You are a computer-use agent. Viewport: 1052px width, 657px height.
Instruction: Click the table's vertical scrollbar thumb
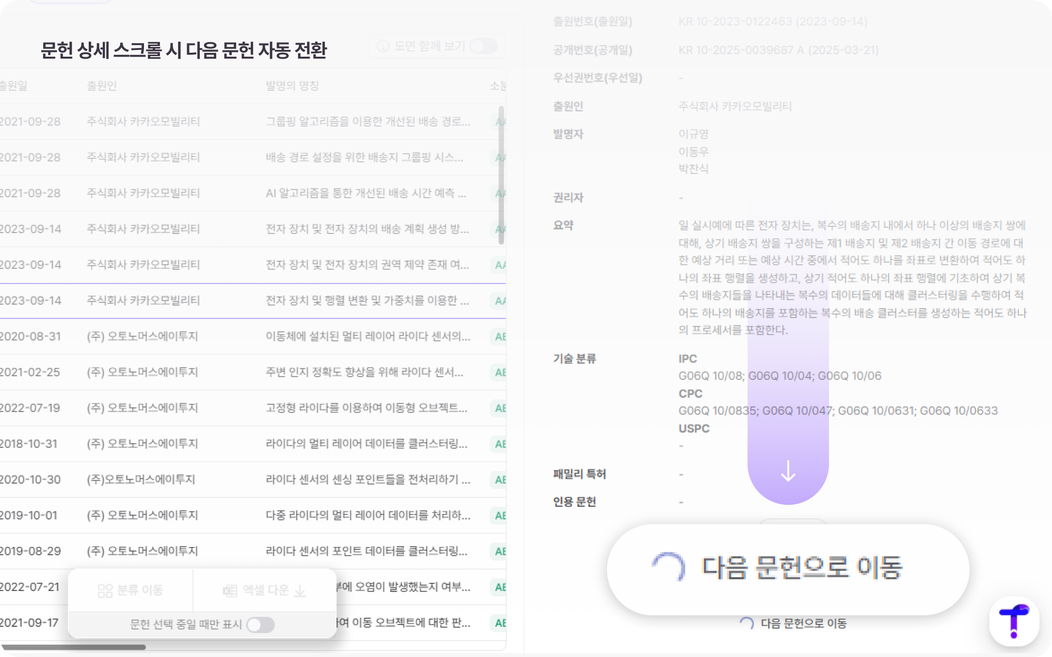click(501, 174)
